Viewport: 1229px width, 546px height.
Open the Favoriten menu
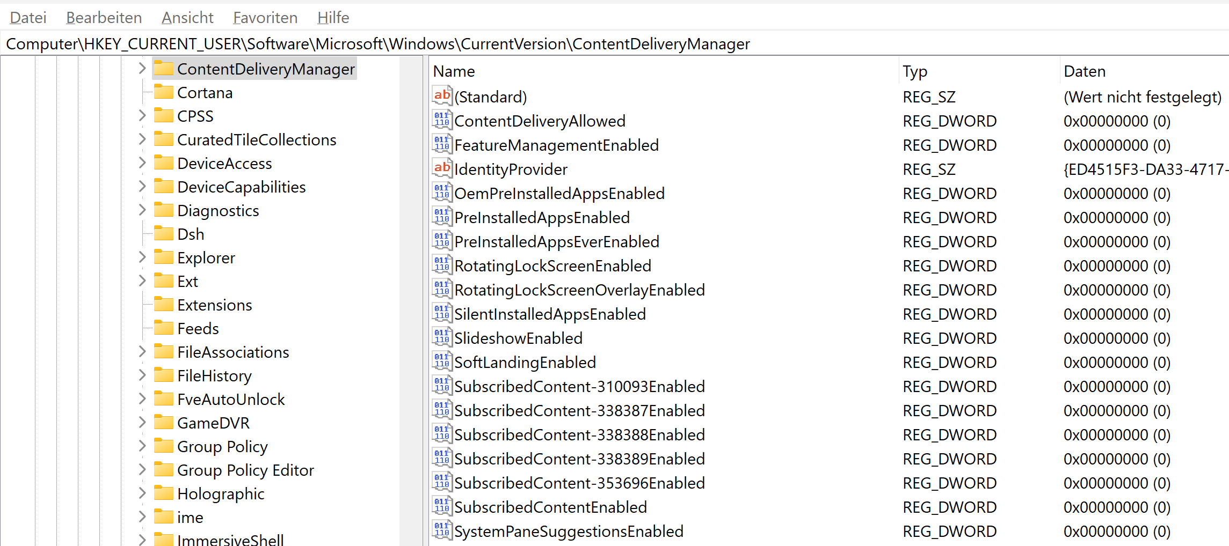(265, 18)
